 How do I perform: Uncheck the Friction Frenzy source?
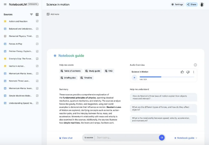click(x=37, y=51)
